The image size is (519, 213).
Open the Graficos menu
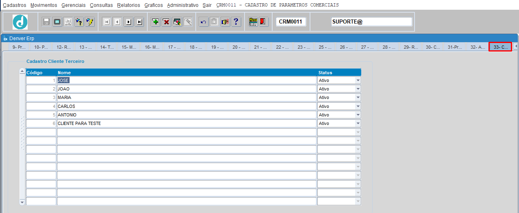coord(154,5)
